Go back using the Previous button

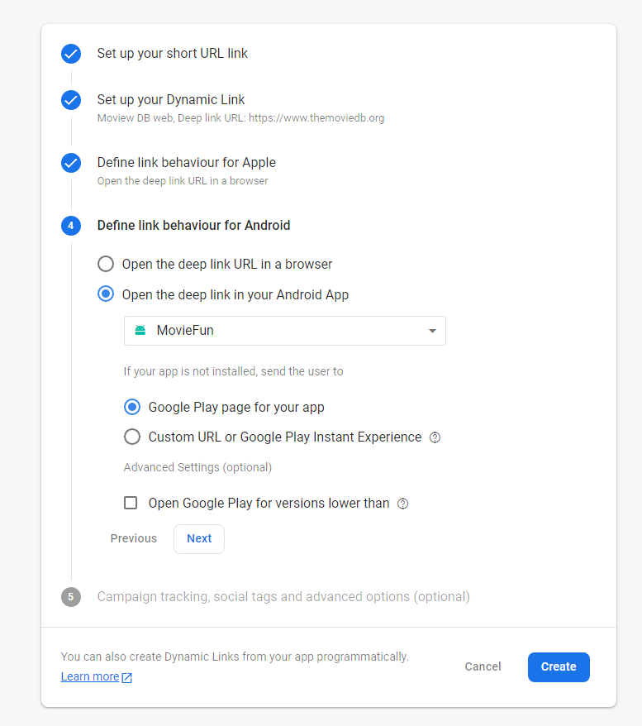click(x=133, y=538)
